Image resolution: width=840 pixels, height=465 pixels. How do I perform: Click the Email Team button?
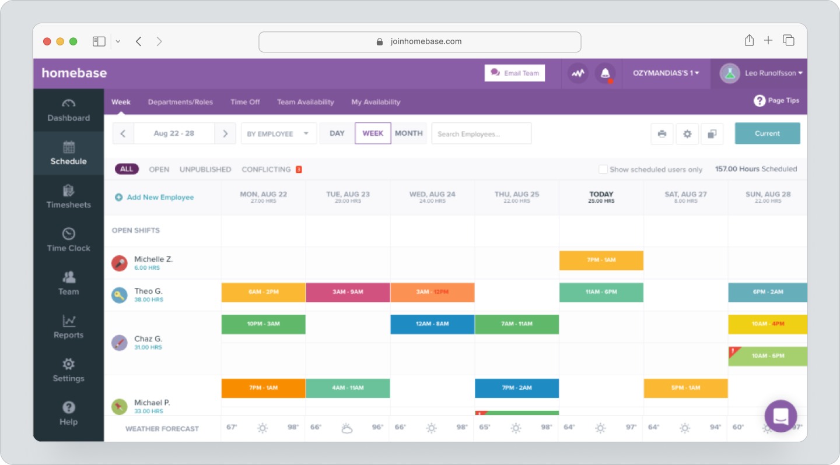[x=514, y=73]
